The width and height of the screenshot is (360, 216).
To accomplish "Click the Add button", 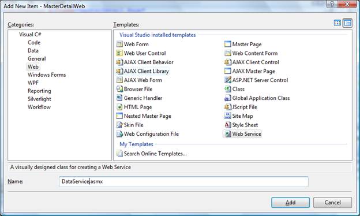I will (x=290, y=203).
